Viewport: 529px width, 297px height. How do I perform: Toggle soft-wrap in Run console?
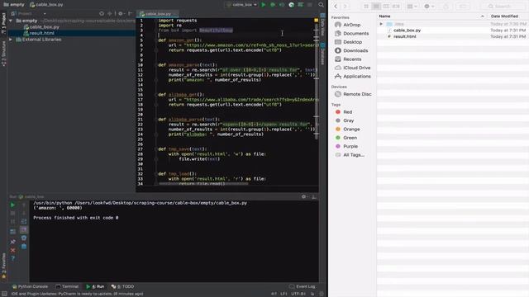click(24, 221)
